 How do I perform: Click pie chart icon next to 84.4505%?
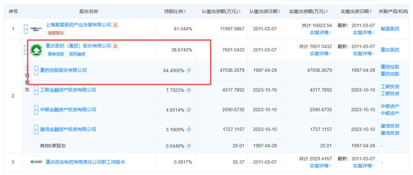click(189, 70)
